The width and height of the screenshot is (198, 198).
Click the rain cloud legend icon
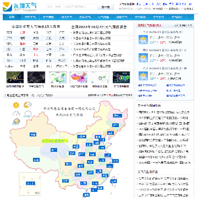(x=28, y=114)
